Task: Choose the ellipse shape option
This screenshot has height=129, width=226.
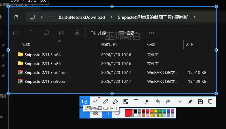Action: [x=117, y=113]
